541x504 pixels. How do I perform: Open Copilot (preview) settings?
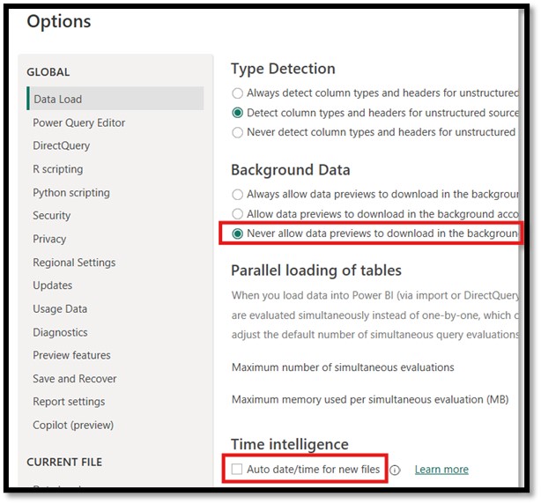(x=73, y=425)
